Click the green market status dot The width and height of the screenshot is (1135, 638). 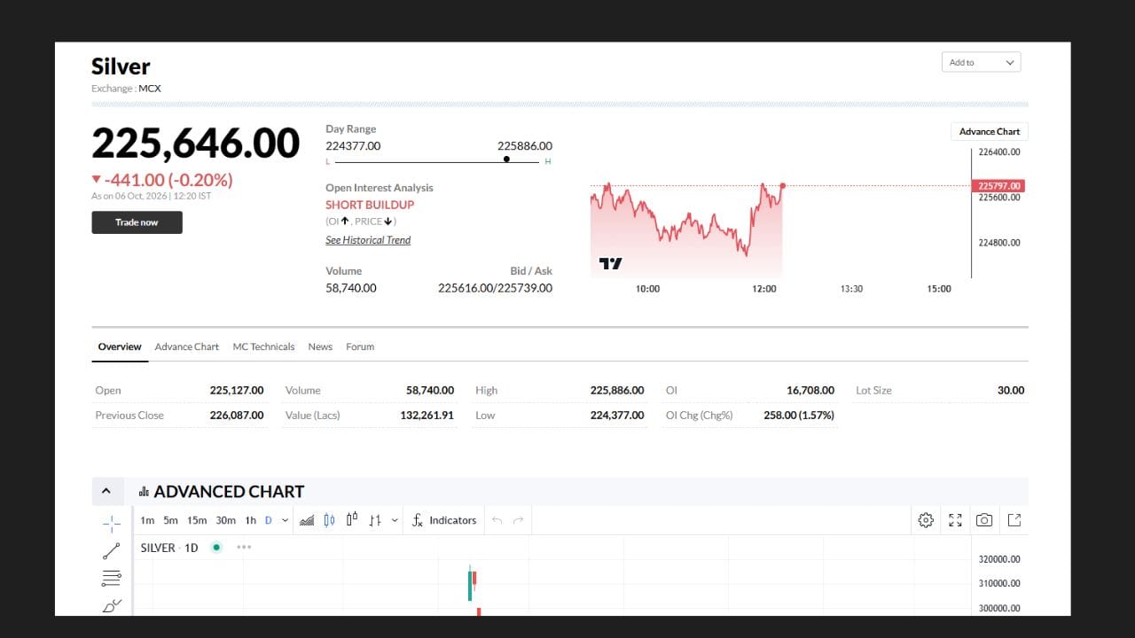coord(215,547)
